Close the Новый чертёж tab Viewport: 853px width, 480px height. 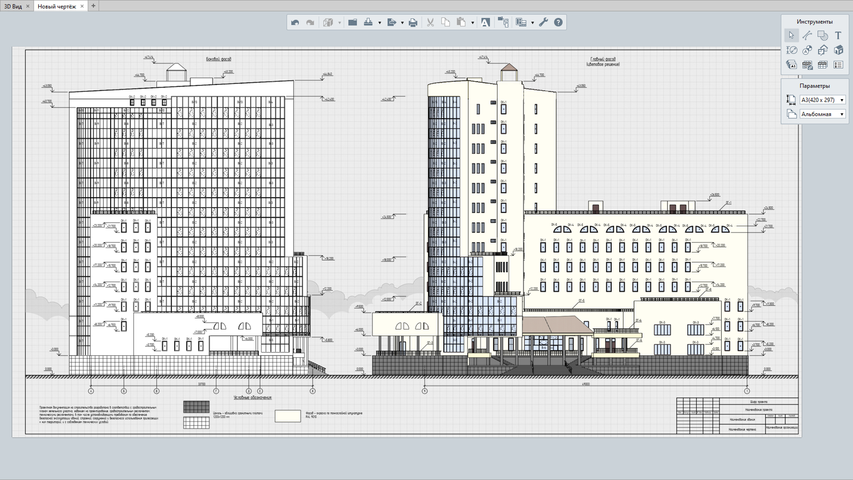coord(82,6)
